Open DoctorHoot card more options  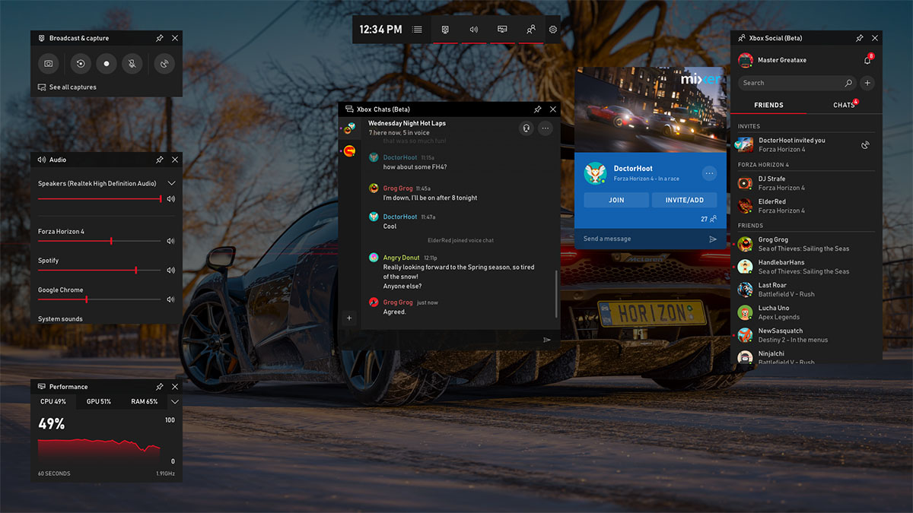pyautogui.click(x=710, y=173)
